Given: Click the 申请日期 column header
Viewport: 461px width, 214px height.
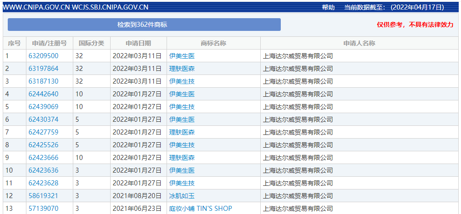Looking at the screenshot, I should 138,43.
